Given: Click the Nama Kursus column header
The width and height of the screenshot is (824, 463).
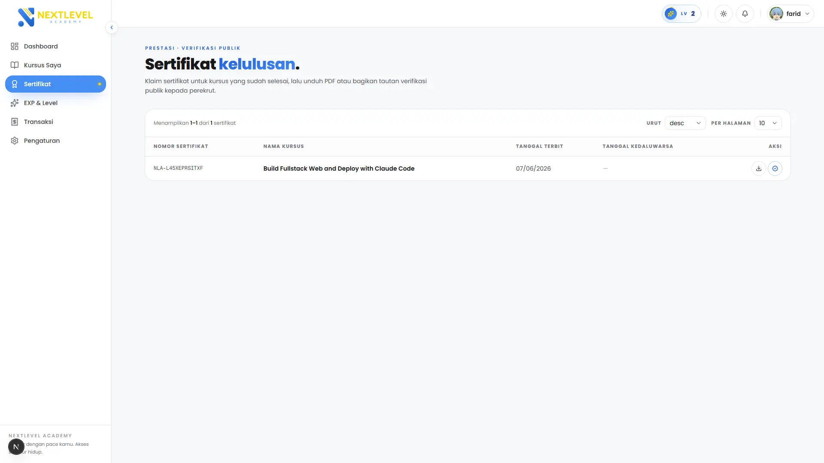Looking at the screenshot, I should click(x=284, y=146).
